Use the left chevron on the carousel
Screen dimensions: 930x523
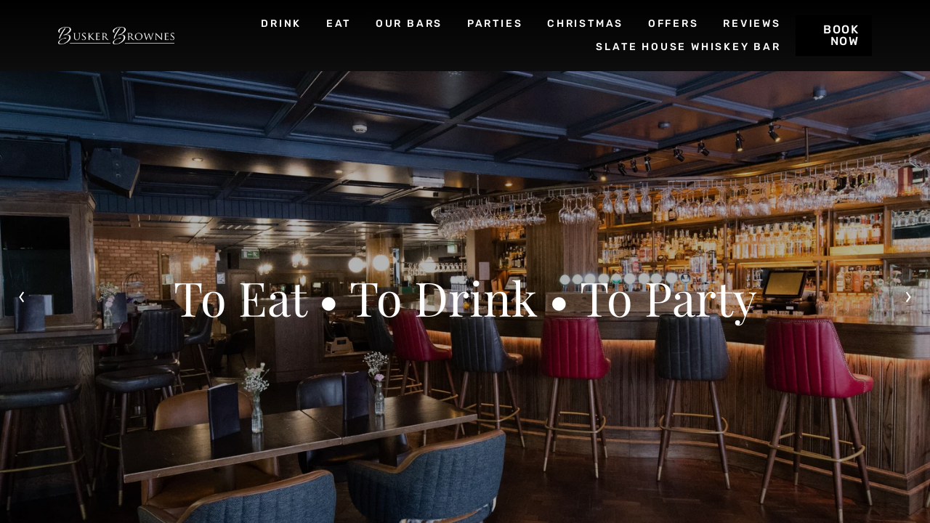tap(22, 296)
